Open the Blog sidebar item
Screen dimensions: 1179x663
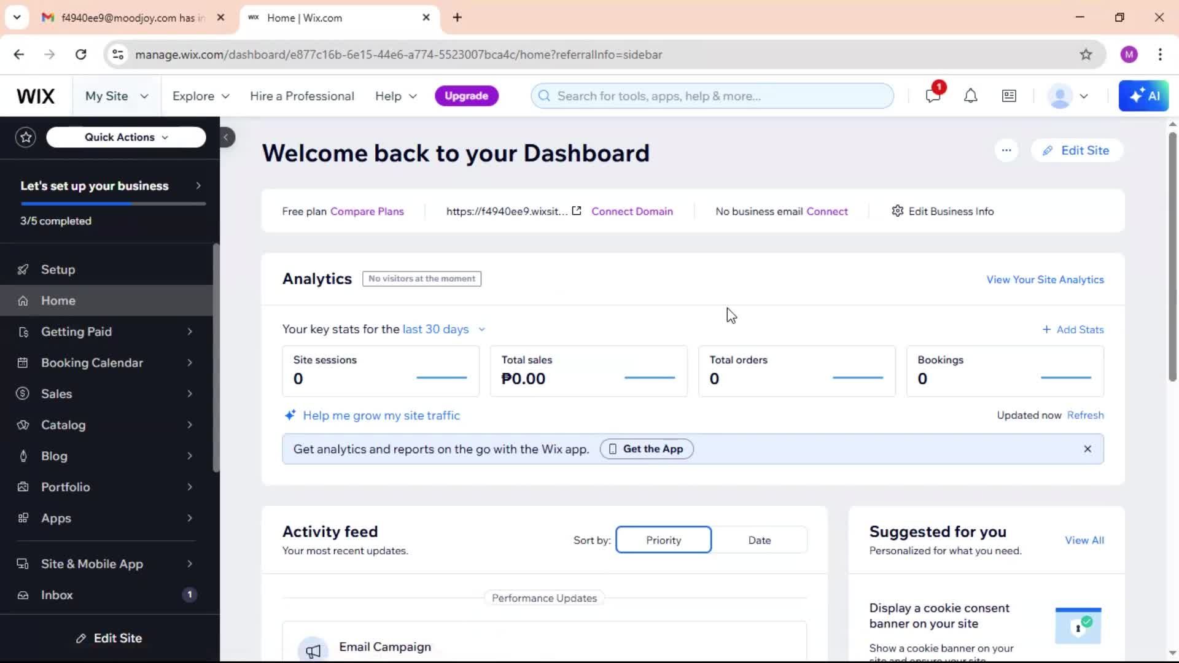(106, 456)
